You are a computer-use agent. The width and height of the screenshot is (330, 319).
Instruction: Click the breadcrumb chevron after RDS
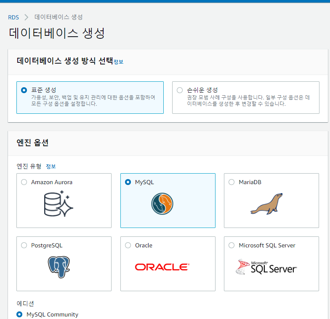coord(26,17)
